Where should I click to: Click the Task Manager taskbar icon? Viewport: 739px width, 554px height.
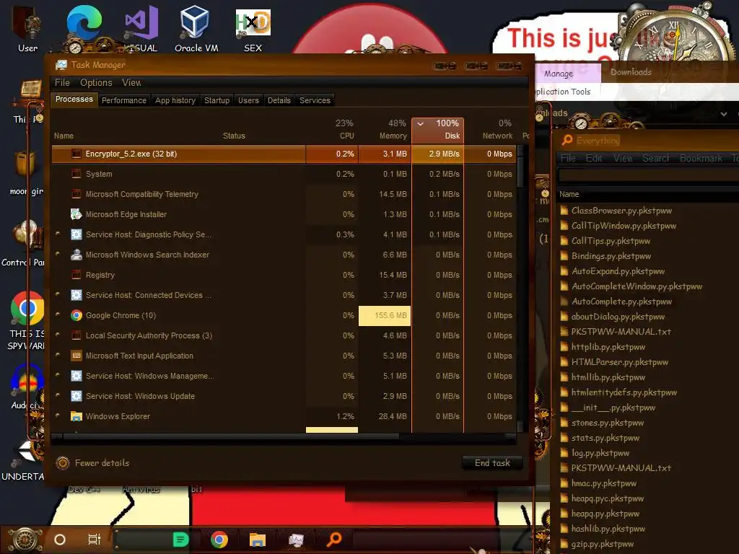(296, 540)
